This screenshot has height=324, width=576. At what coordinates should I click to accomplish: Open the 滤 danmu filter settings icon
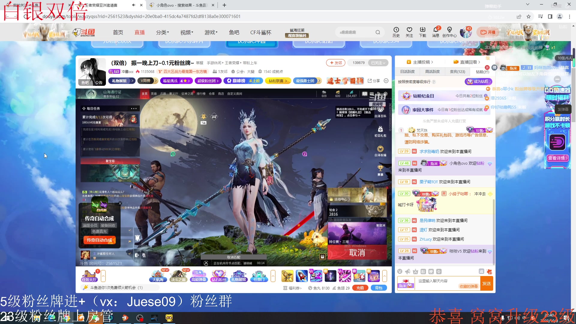pyautogui.click(x=482, y=271)
